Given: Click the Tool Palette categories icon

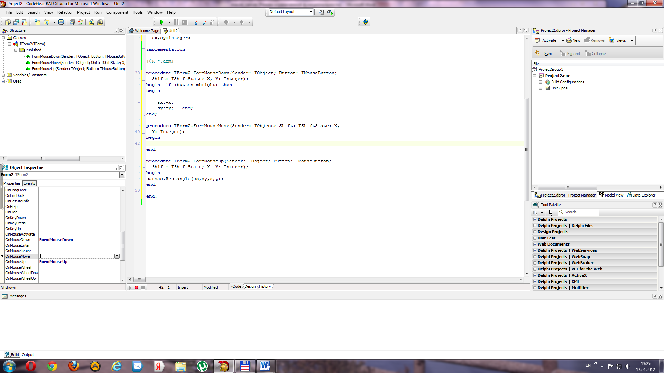Looking at the screenshot, I should (535, 212).
